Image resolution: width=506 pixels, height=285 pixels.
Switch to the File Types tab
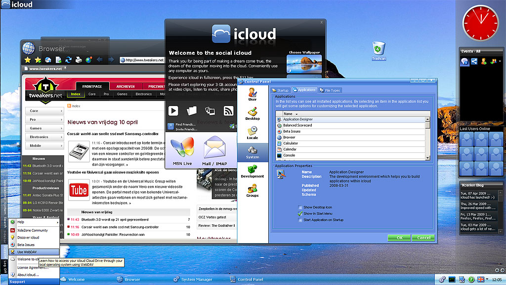[330, 91]
